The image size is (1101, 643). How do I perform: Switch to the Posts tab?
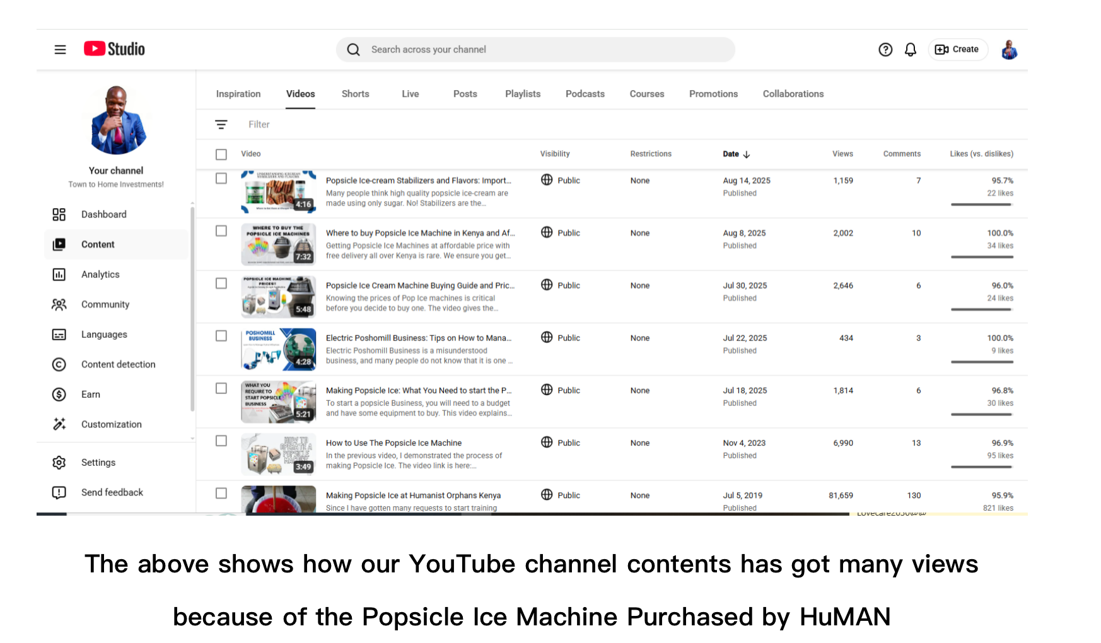point(465,94)
